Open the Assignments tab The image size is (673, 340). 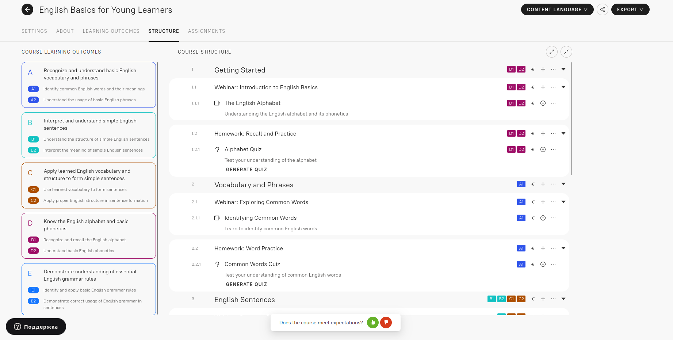207,31
